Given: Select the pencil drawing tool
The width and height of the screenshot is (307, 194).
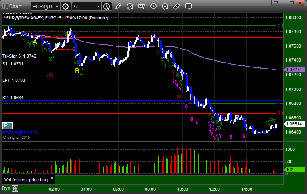Looking at the screenshot, I should 118,6.
